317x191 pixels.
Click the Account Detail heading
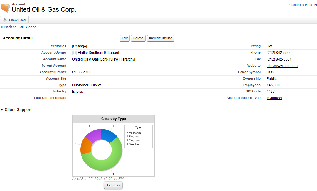18,38
